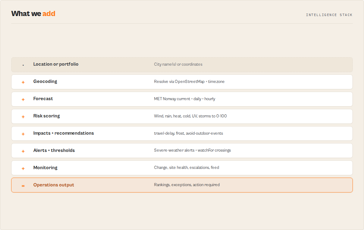Select the Risk scoring label

tap(46, 116)
